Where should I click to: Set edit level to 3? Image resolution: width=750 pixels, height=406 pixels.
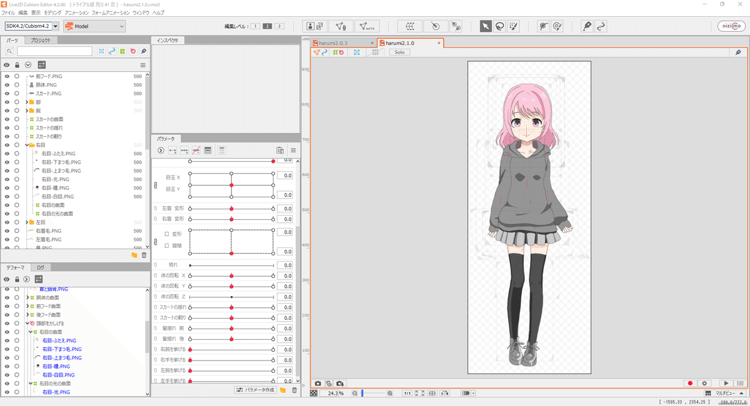(x=279, y=26)
